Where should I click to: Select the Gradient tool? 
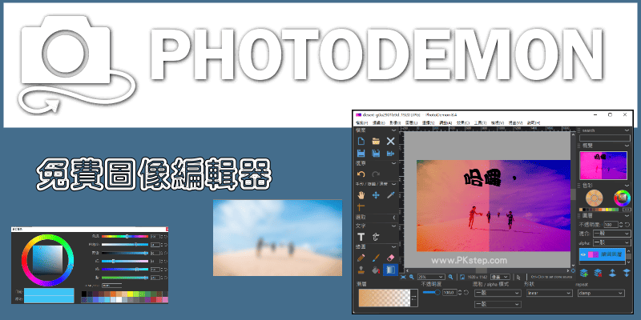point(390,270)
